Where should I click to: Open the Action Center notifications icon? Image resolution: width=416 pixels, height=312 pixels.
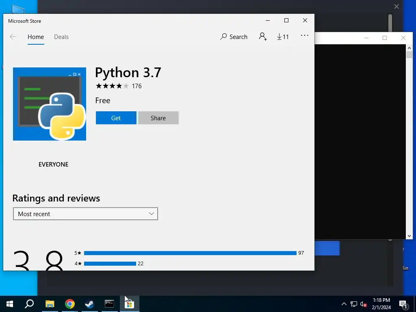click(403, 305)
